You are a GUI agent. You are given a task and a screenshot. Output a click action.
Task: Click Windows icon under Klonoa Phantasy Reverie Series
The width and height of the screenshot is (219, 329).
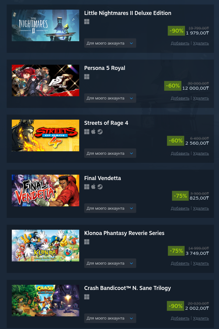87,242
